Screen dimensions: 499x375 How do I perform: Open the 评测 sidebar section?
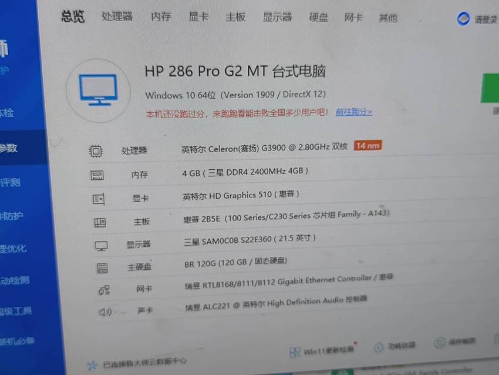click(x=10, y=183)
